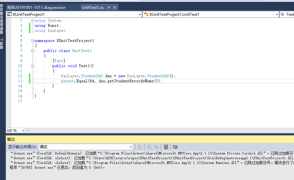Image resolution: width=294 pixels, height=180 pixels.
Task: Click on Assert.Equal line of code
Action: tap(112, 81)
